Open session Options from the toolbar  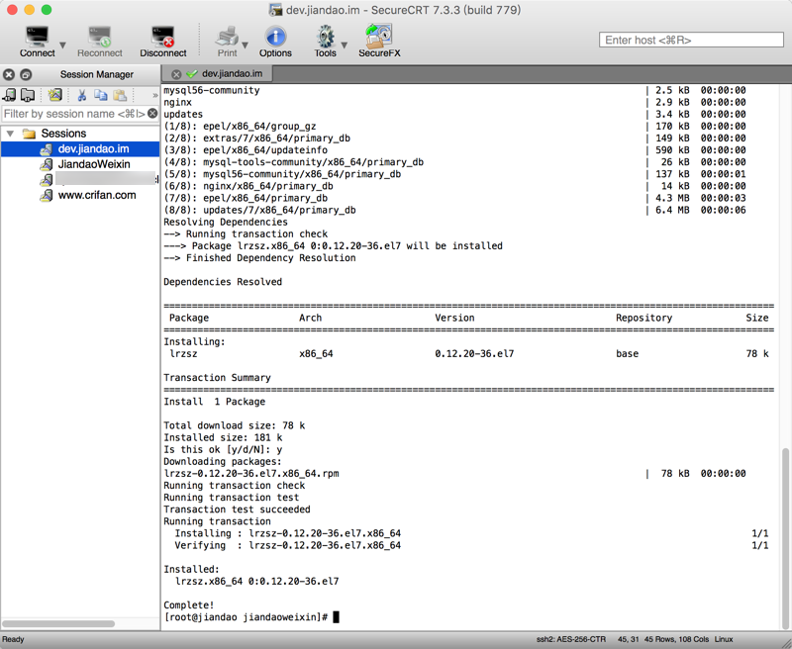[x=275, y=39]
